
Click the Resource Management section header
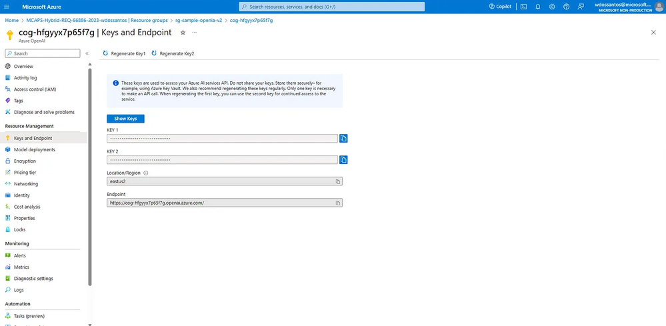pos(29,126)
